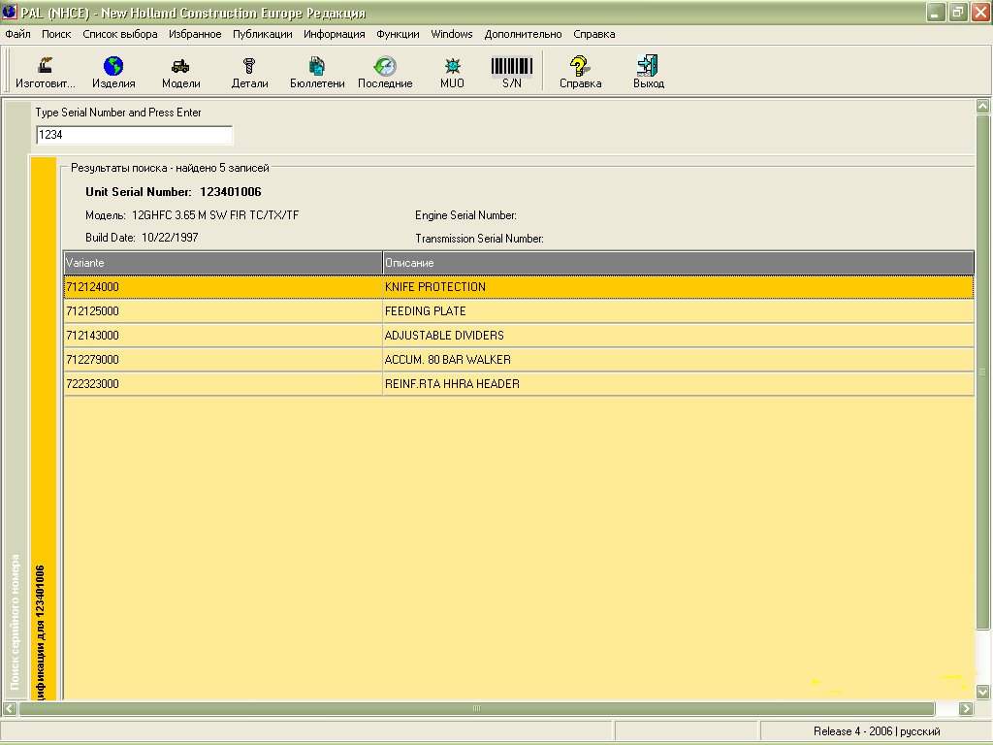Restore down the PAL window

click(x=958, y=12)
